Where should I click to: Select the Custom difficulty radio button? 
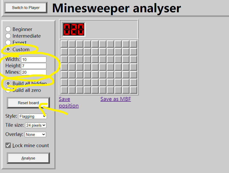coord(8,49)
